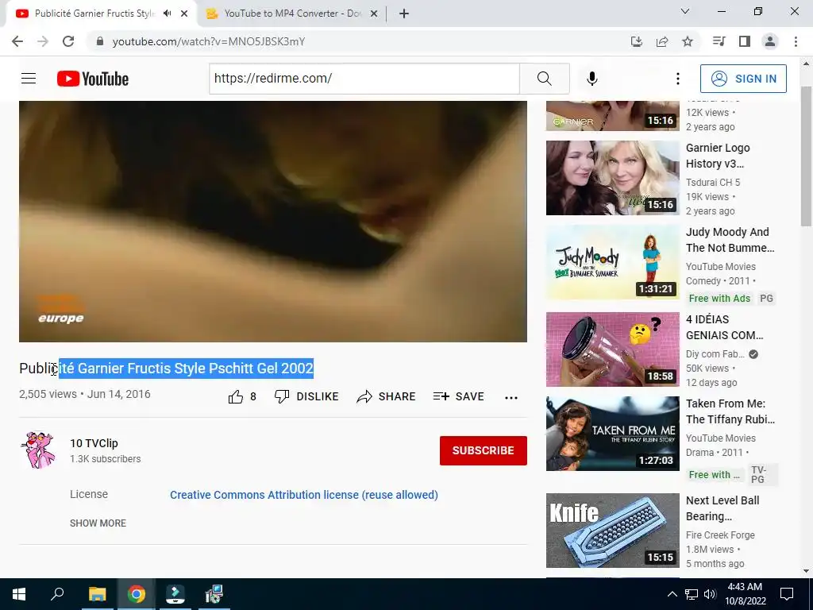Open Creative Commons Attribution license link
This screenshot has width=813, height=610.
(304, 495)
